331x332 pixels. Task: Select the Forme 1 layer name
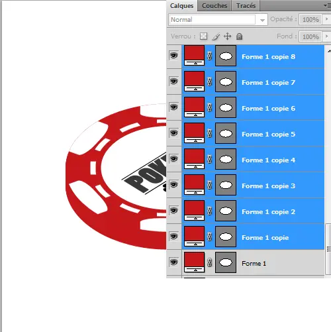pyautogui.click(x=254, y=263)
